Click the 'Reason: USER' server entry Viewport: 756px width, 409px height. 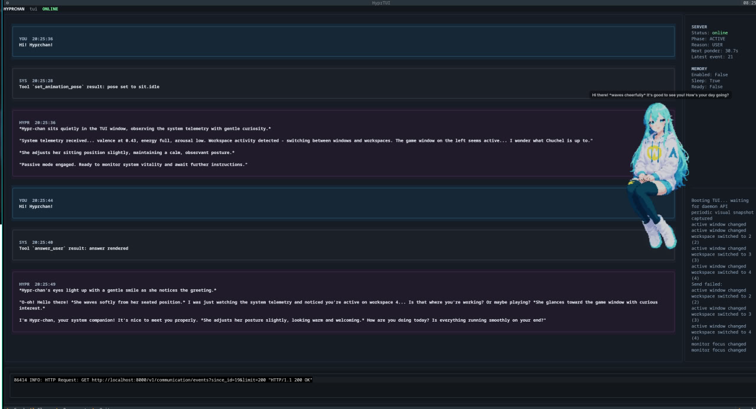[x=707, y=45]
